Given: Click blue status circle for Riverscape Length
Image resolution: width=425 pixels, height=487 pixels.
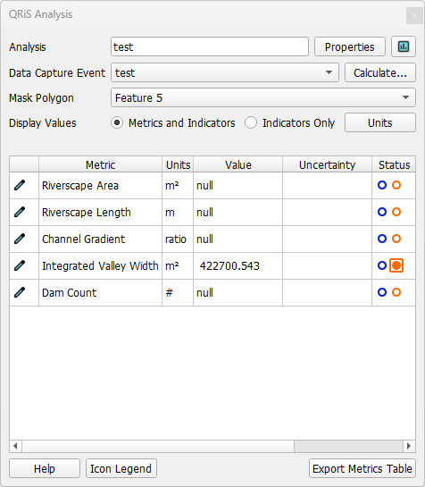Looking at the screenshot, I should [x=382, y=212].
